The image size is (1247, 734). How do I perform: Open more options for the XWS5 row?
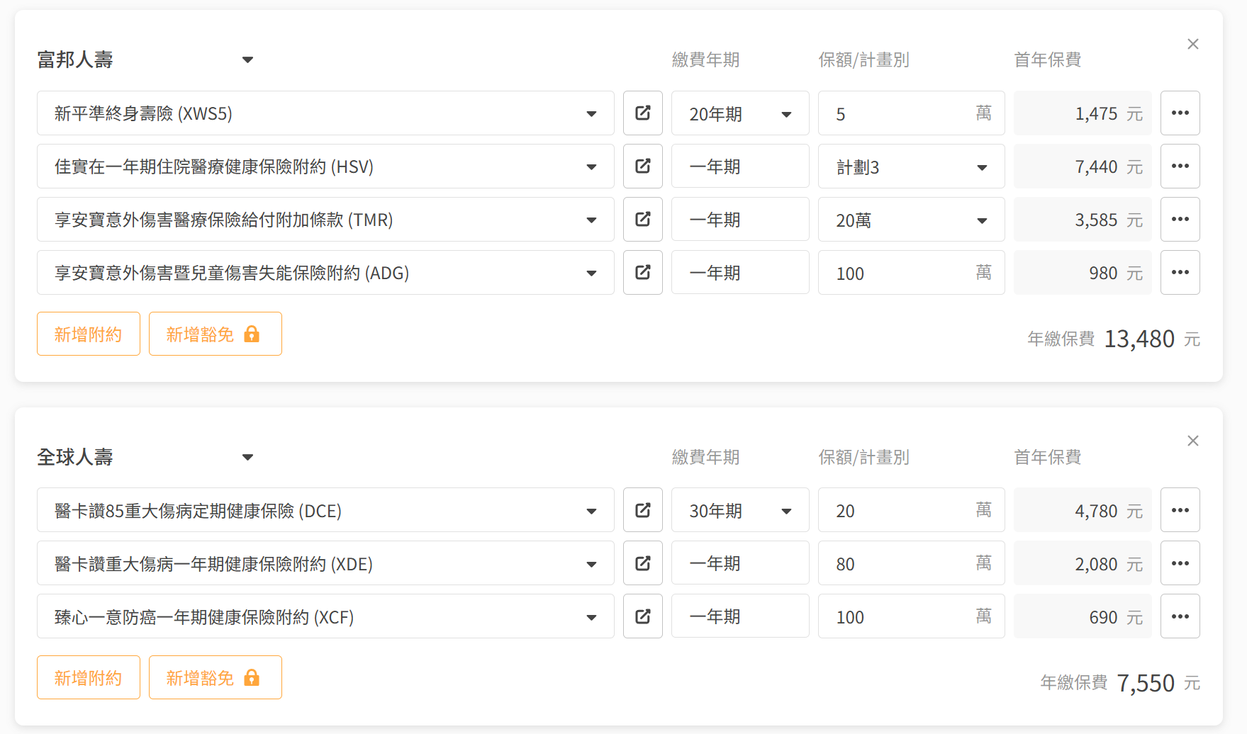[x=1180, y=113]
